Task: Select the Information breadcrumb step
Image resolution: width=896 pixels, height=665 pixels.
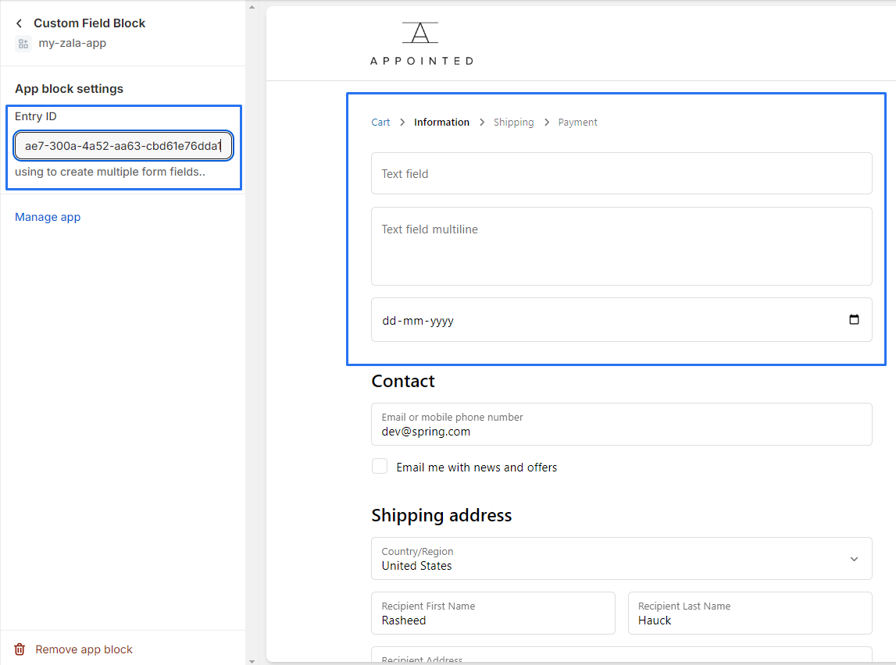Action: click(x=441, y=123)
